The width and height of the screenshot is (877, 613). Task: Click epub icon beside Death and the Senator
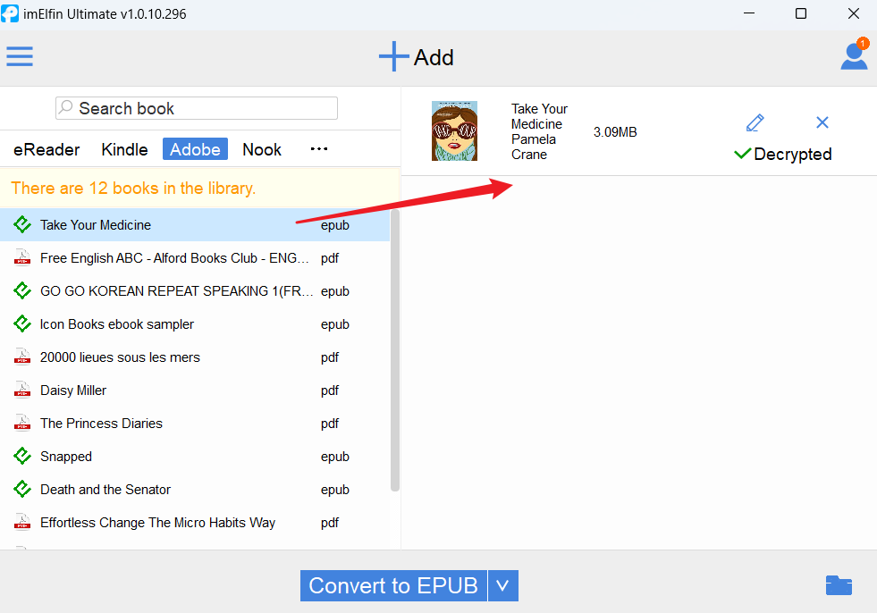(x=22, y=490)
